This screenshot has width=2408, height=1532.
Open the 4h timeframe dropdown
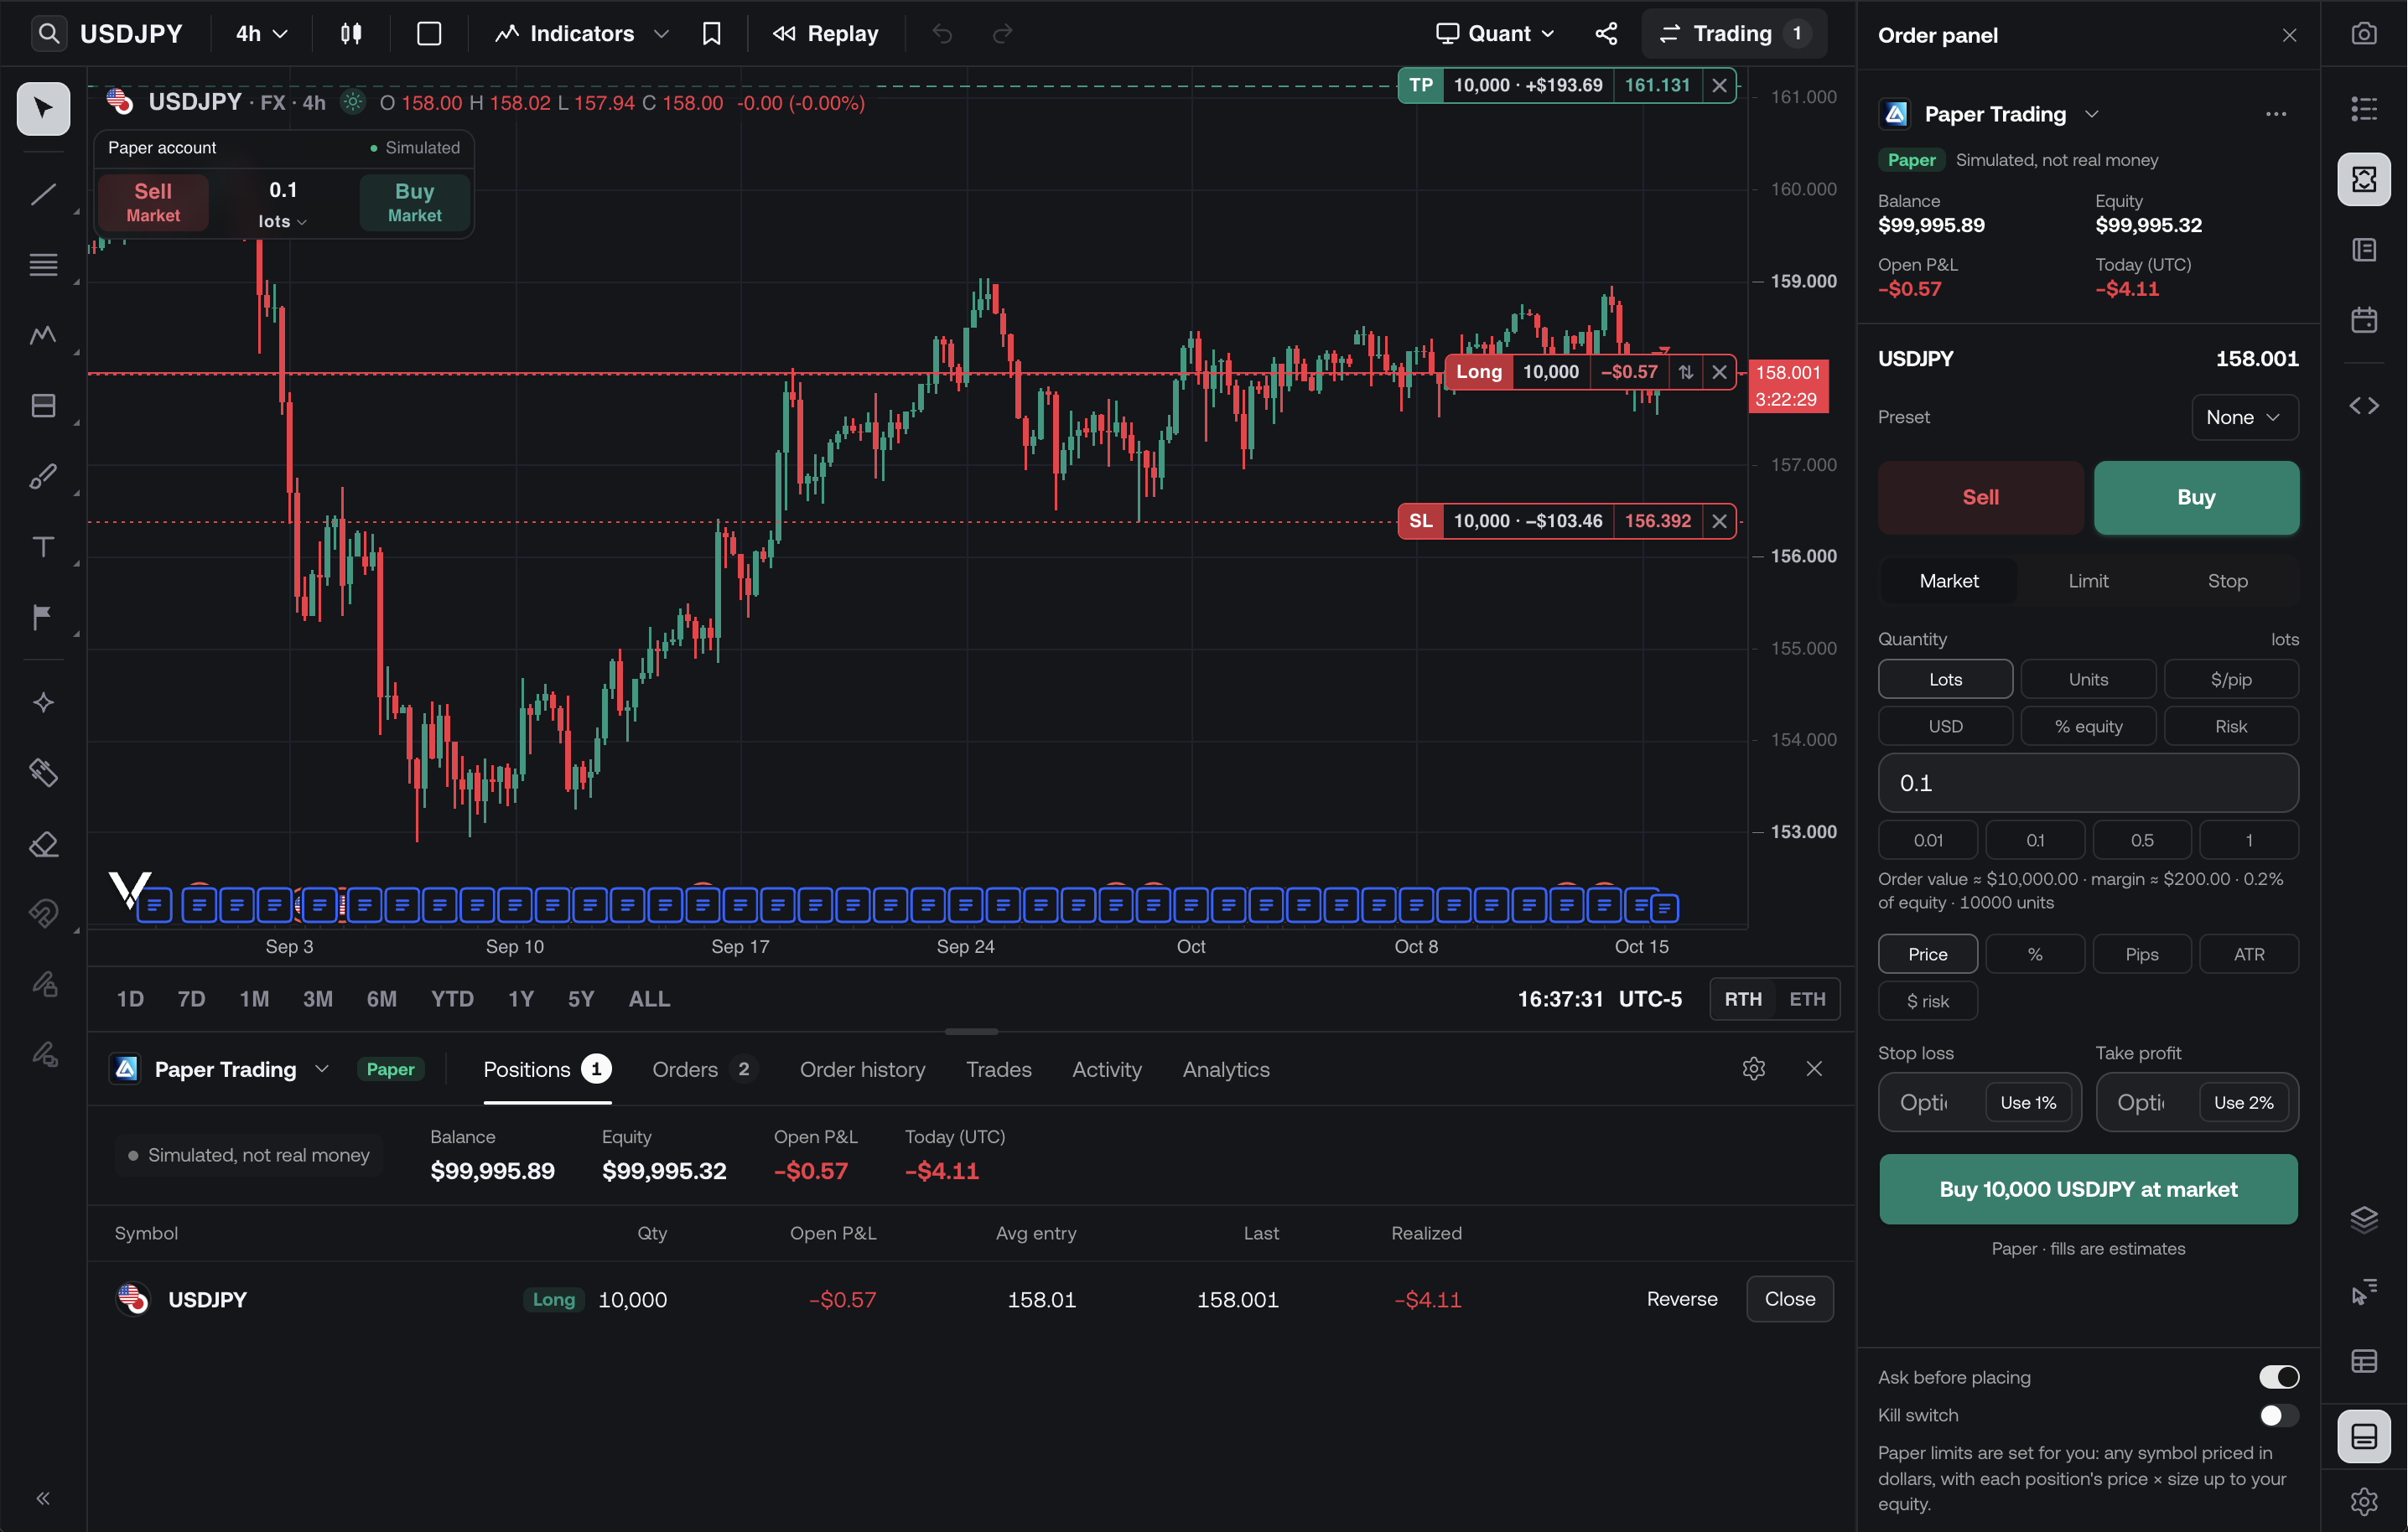262,34
